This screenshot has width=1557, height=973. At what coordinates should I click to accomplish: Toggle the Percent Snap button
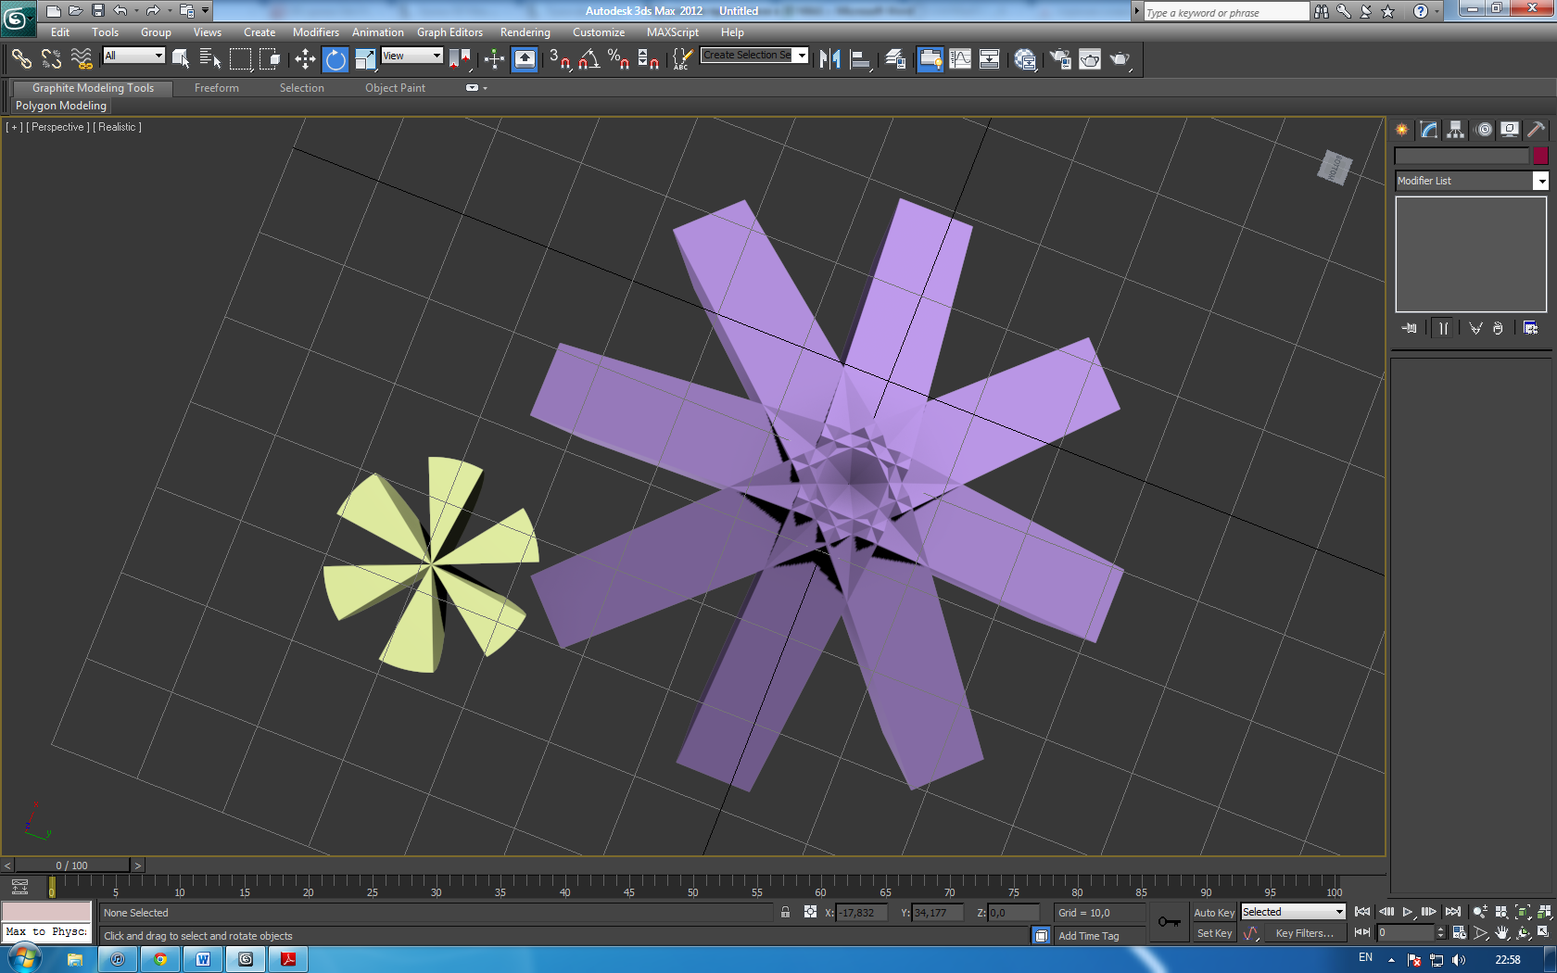click(618, 59)
